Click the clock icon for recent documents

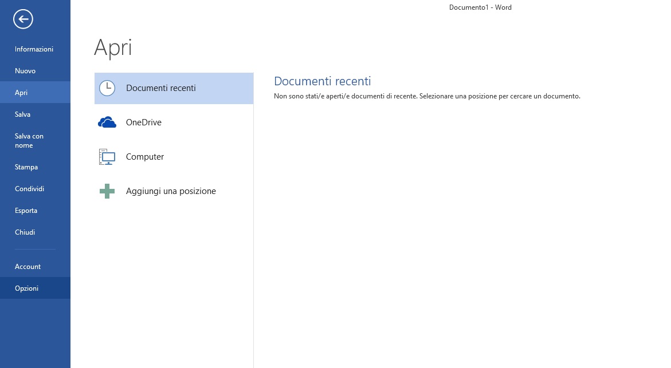click(x=107, y=88)
